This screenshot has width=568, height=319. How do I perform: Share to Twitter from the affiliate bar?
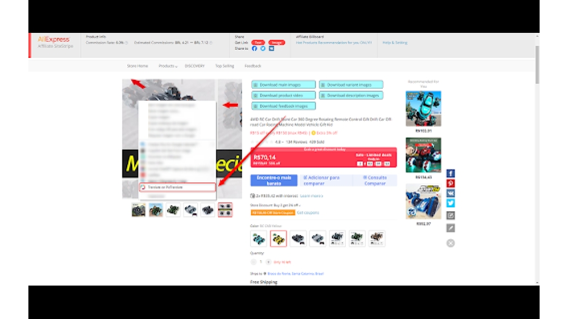pyautogui.click(x=263, y=48)
